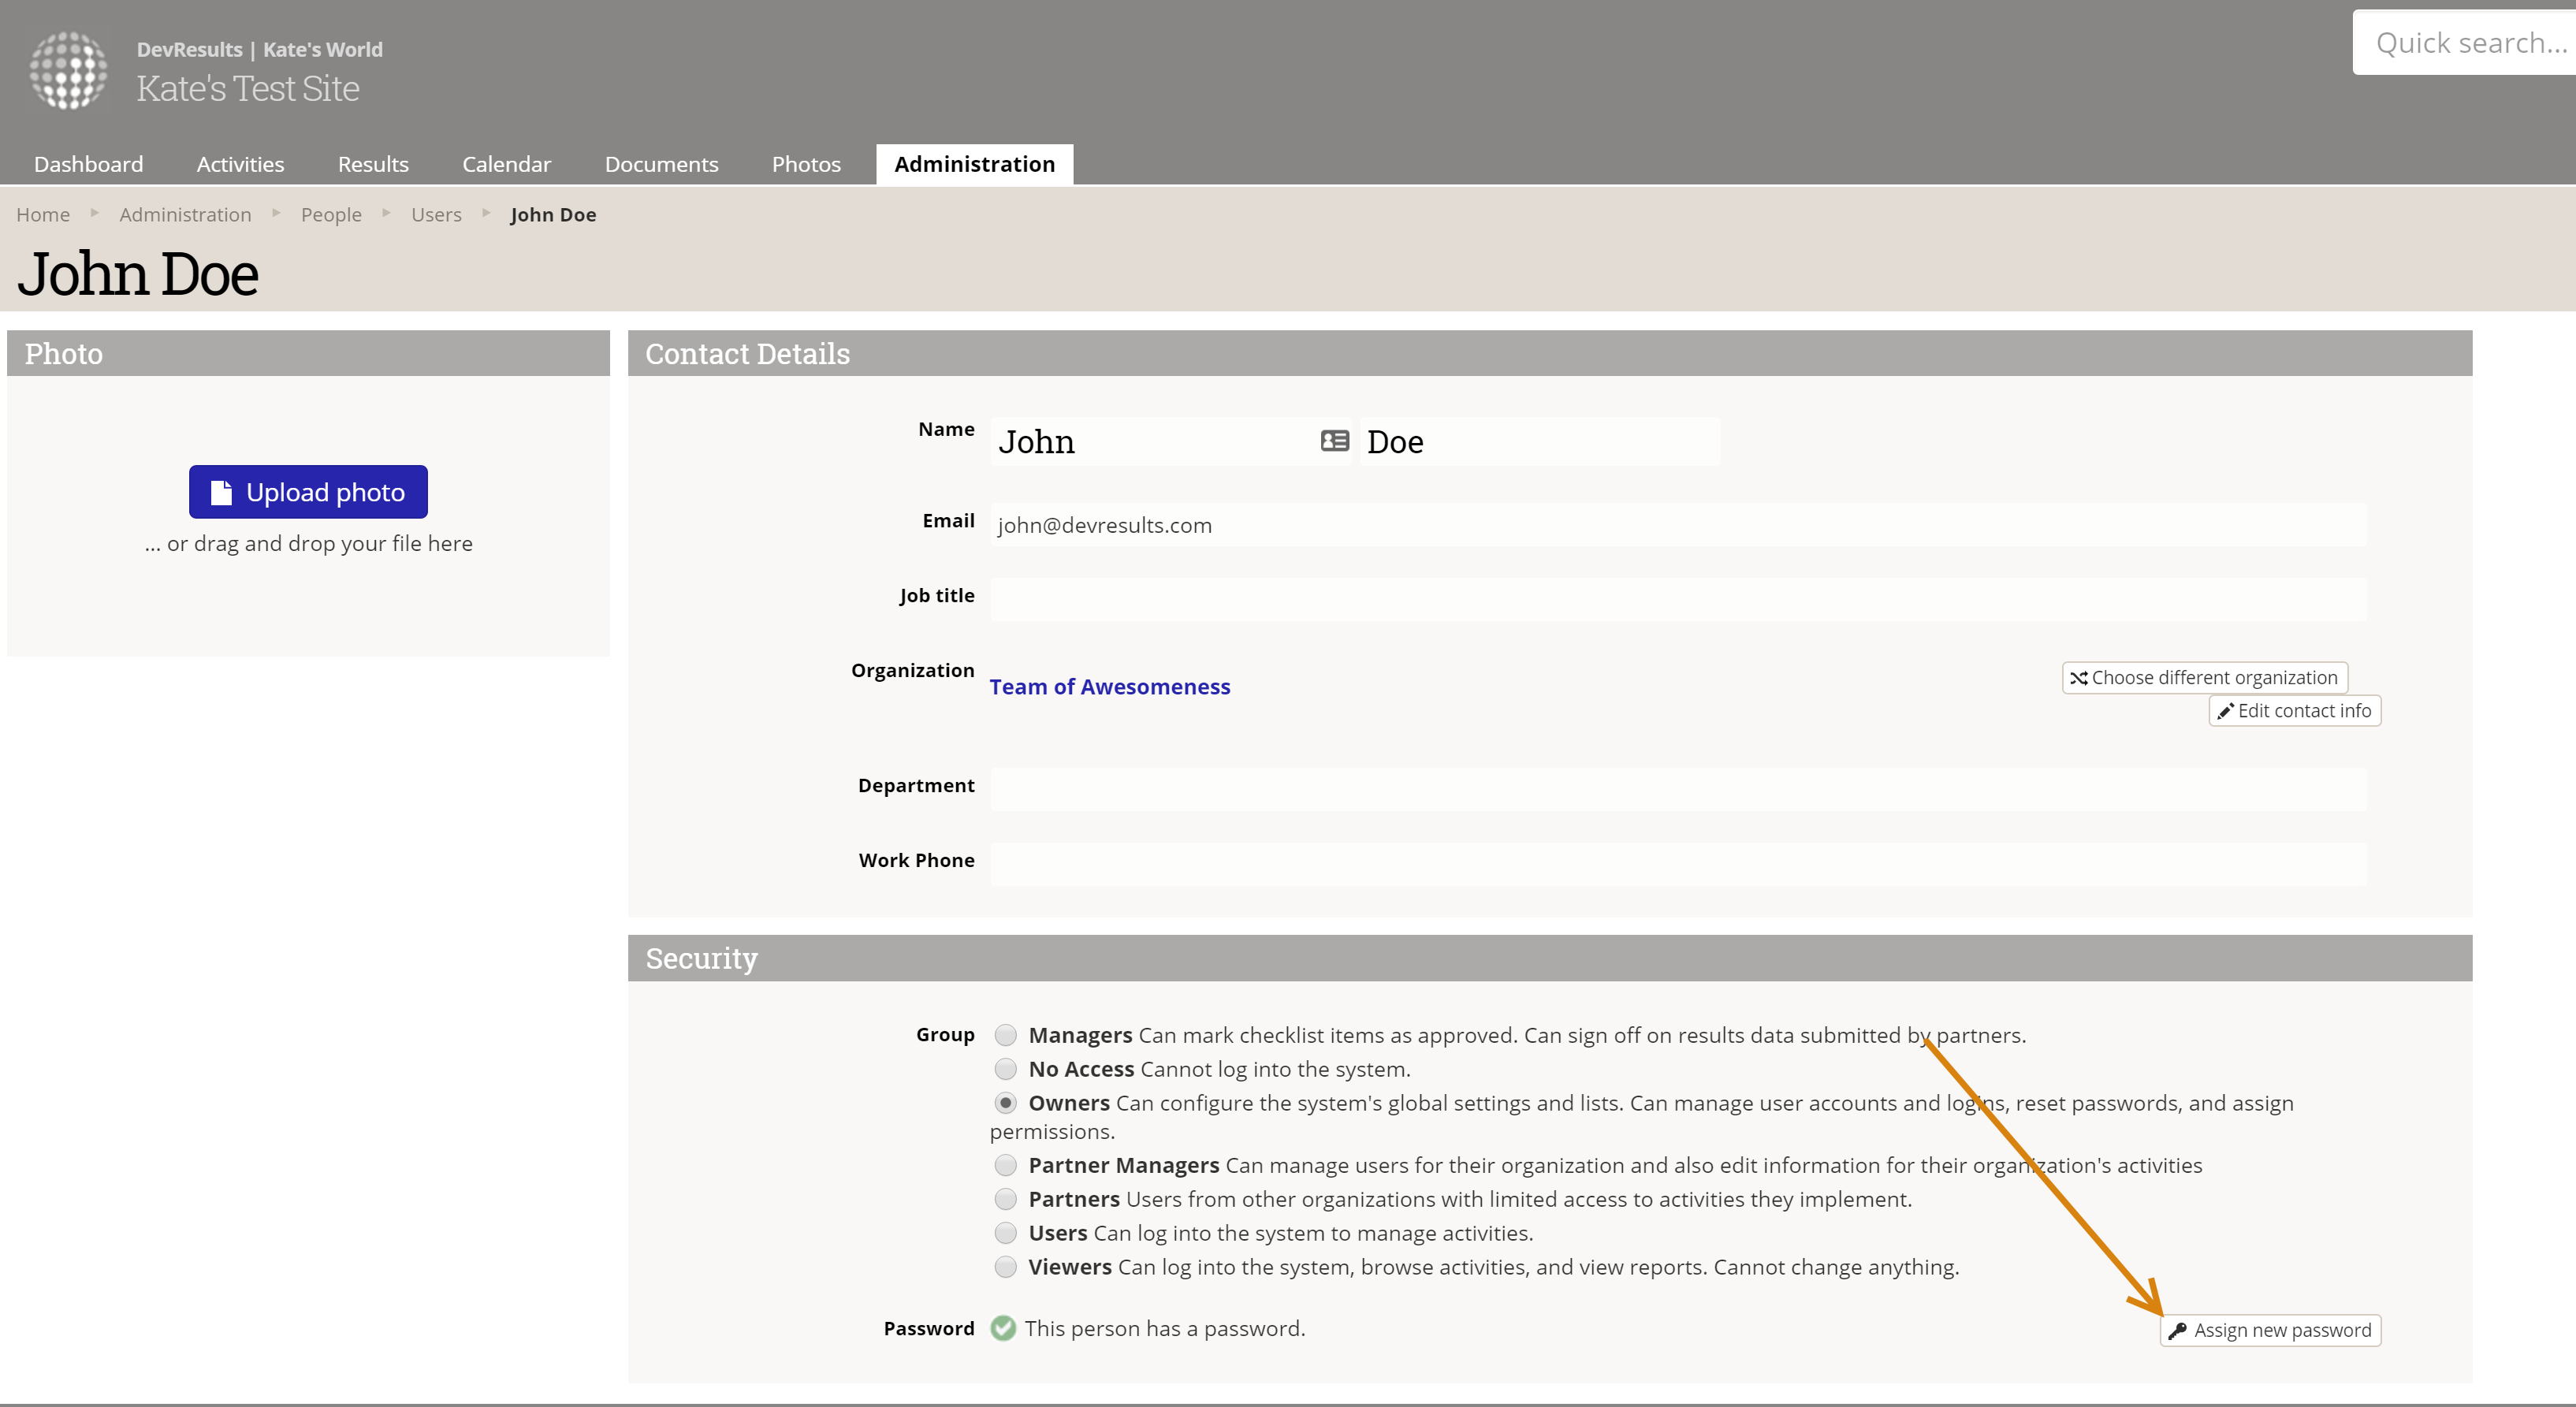Click the DevResults globe logo
2576x1407 pixels.
coord(68,70)
